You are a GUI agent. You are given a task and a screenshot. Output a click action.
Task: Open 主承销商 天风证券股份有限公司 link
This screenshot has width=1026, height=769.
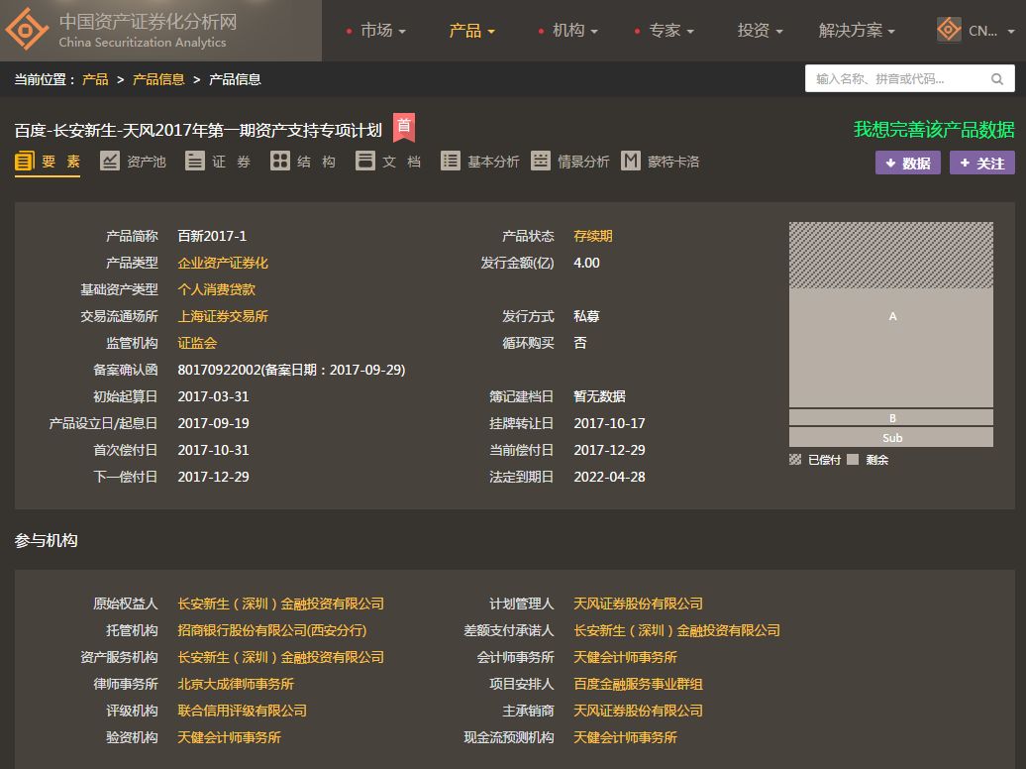(x=638, y=711)
